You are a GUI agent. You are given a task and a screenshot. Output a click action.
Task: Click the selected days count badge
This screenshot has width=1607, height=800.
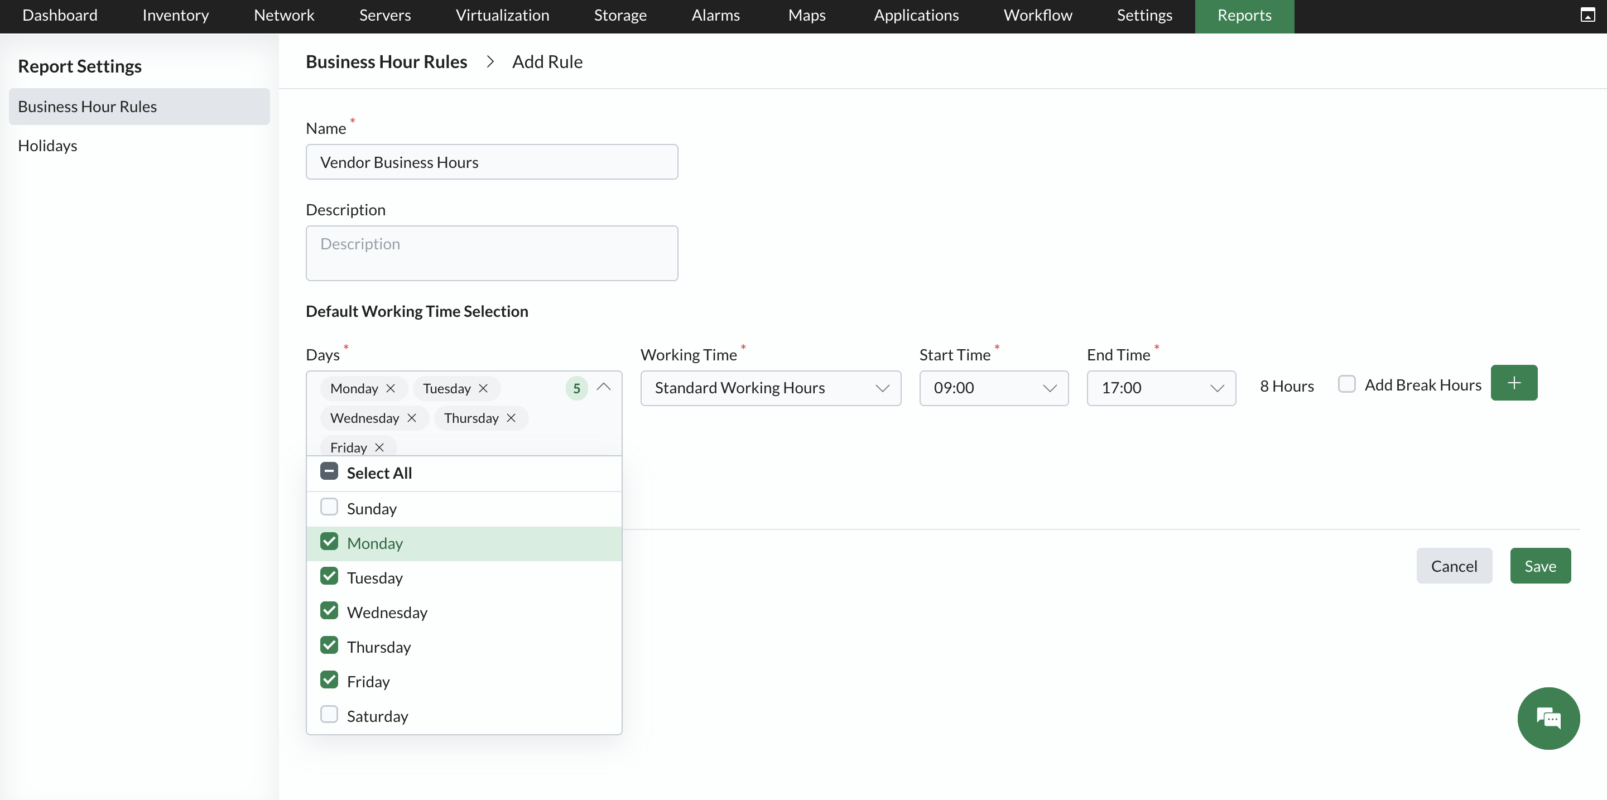[x=576, y=388]
